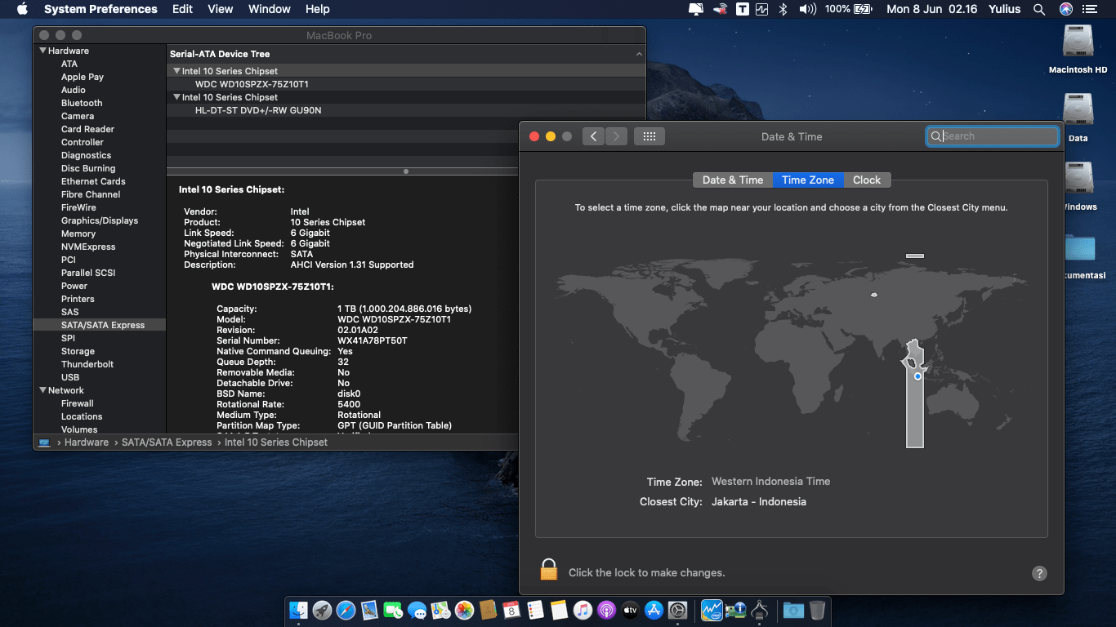Select HL-DT-ST DVD+/-RW GU90N row
The width and height of the screenshot is (1116, 627).
[x=406, y=110]
